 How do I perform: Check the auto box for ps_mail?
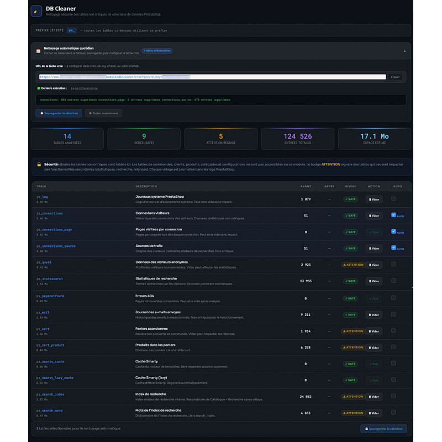tap(393, 314)
